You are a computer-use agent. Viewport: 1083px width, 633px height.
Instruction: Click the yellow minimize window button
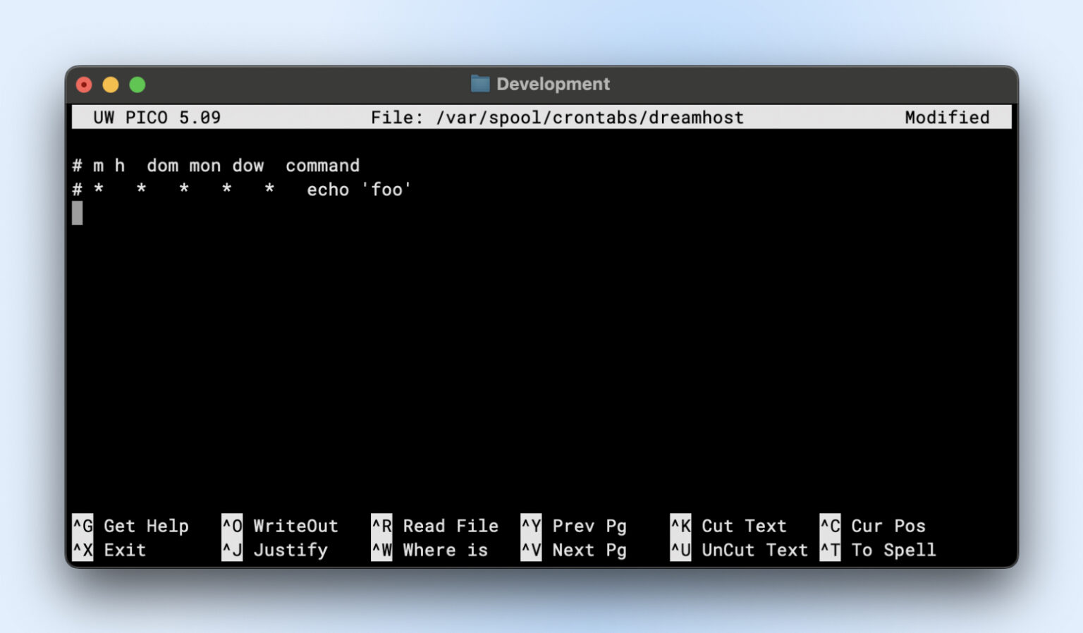click(111, 85)
